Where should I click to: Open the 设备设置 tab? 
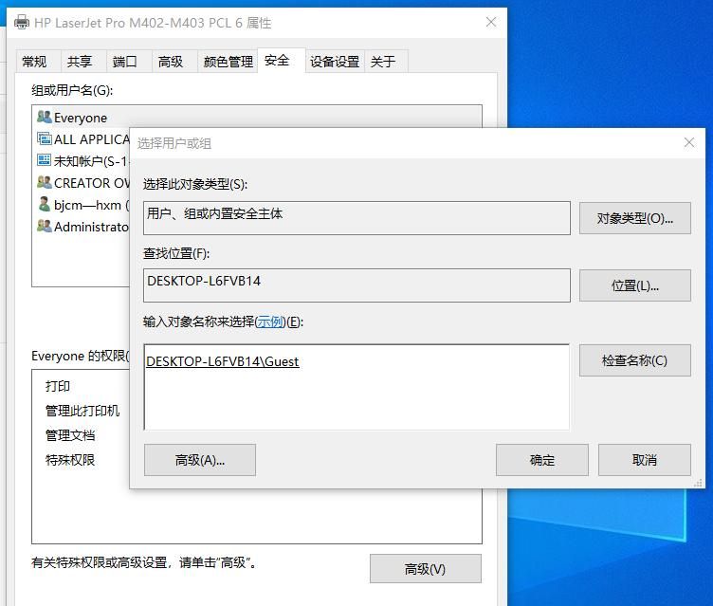[335, 62]
